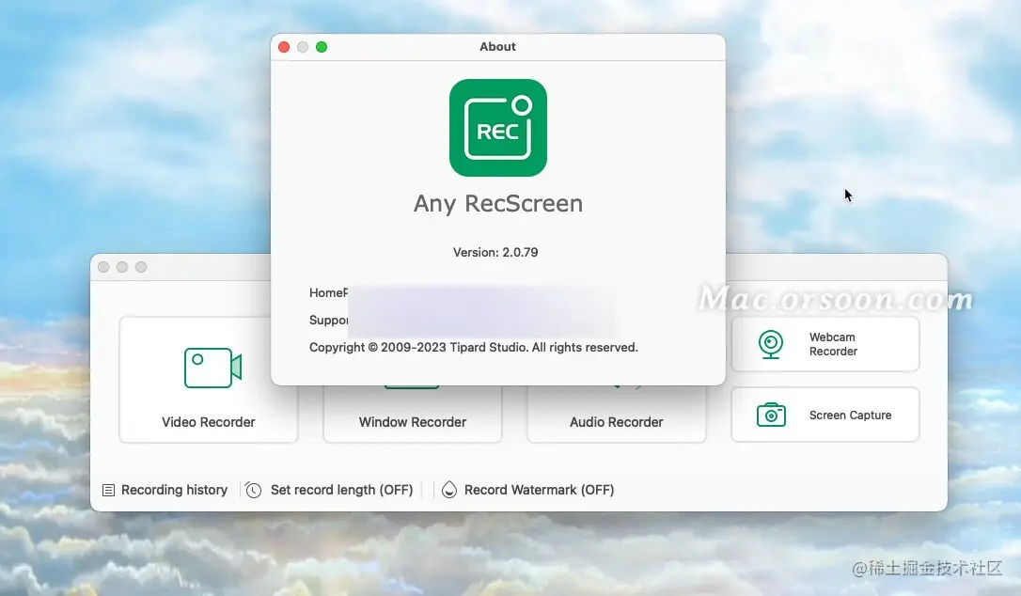Image resolution: width=1021 pixels, height=596 pixels.
Task: Zoom the About window with green button
Action: (x=322, y=47)
